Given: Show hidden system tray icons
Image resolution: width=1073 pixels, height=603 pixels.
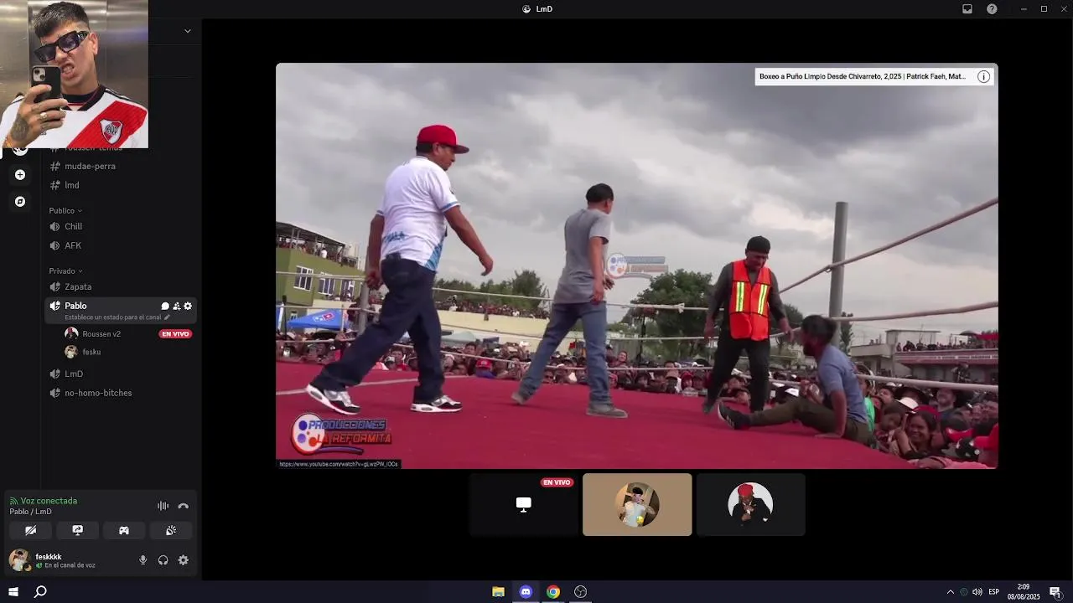Looking at the screenshot, I should 950,592.
